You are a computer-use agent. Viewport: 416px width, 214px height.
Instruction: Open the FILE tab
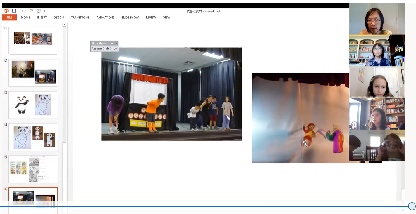click(x=9, y=18)
